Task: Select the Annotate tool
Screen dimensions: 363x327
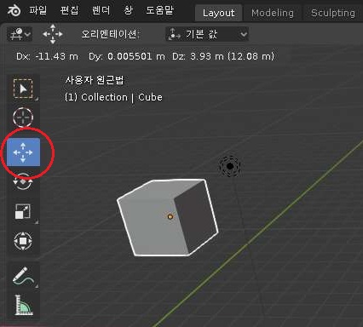Action: 23,276
